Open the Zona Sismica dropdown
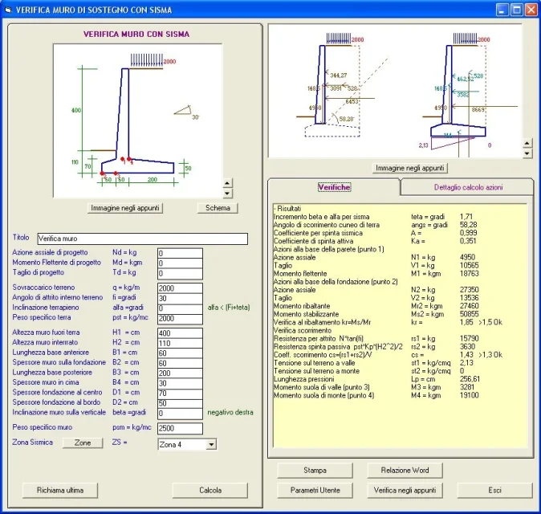 (x=211, y=444)
